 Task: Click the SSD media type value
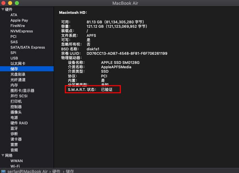click(x=105, y=71)
